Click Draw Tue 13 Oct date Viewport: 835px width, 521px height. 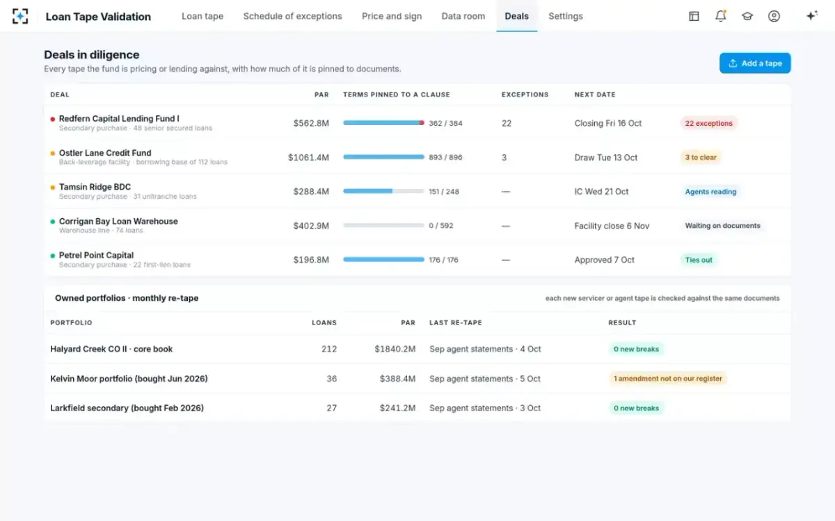tap(606, 158)
